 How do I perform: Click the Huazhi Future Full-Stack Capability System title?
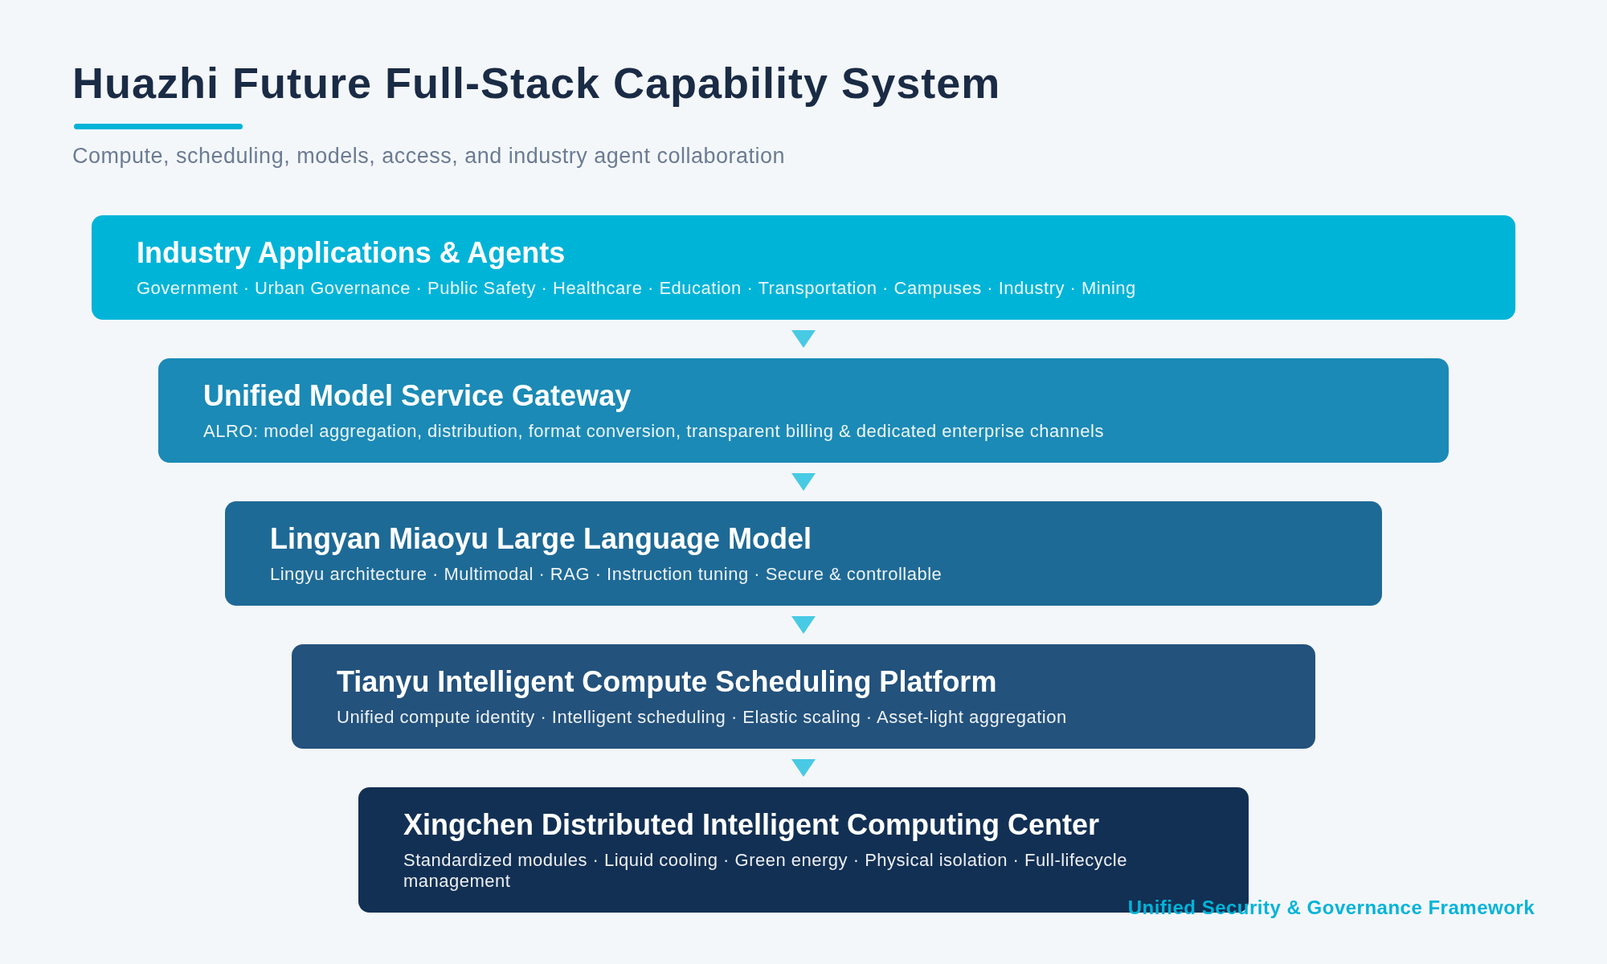[x=536, y=84]
